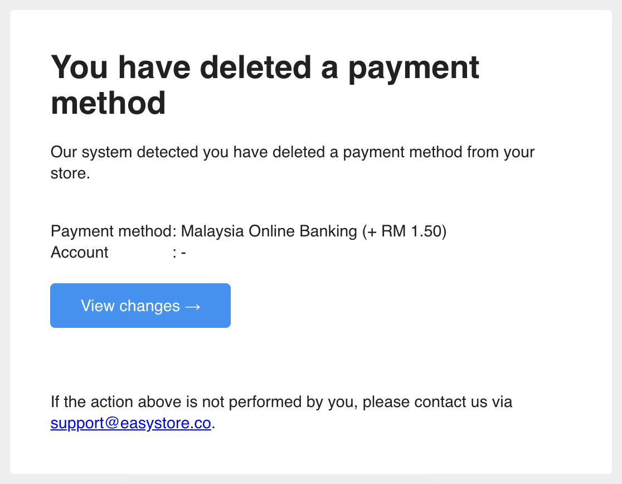
Task: Click the word "store." ending the paragraph
Action: pyautogui.click(x=70, y=173)
